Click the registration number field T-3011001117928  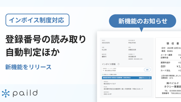[x=127, y=70]
